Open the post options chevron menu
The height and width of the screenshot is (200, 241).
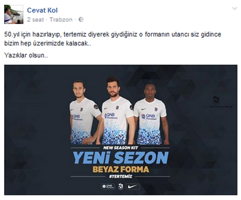tap(235, 9)
